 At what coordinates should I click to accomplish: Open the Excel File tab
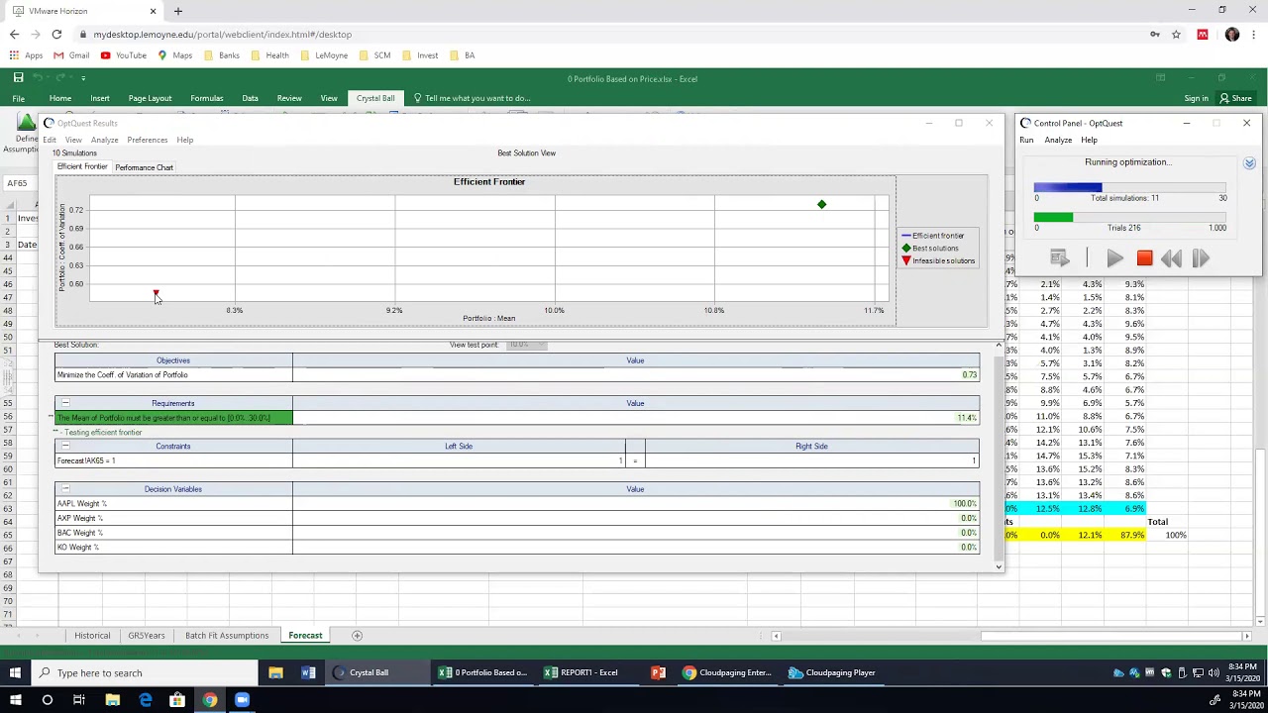coord(18,98)
